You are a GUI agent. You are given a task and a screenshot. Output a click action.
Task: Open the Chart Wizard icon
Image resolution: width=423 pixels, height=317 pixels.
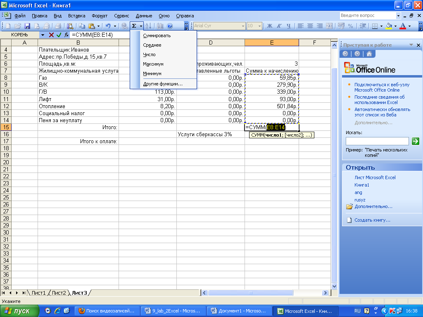[x=160, y=26]
